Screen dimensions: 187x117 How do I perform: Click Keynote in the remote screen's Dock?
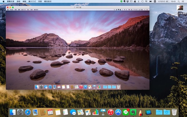click(x=94, y=87)
